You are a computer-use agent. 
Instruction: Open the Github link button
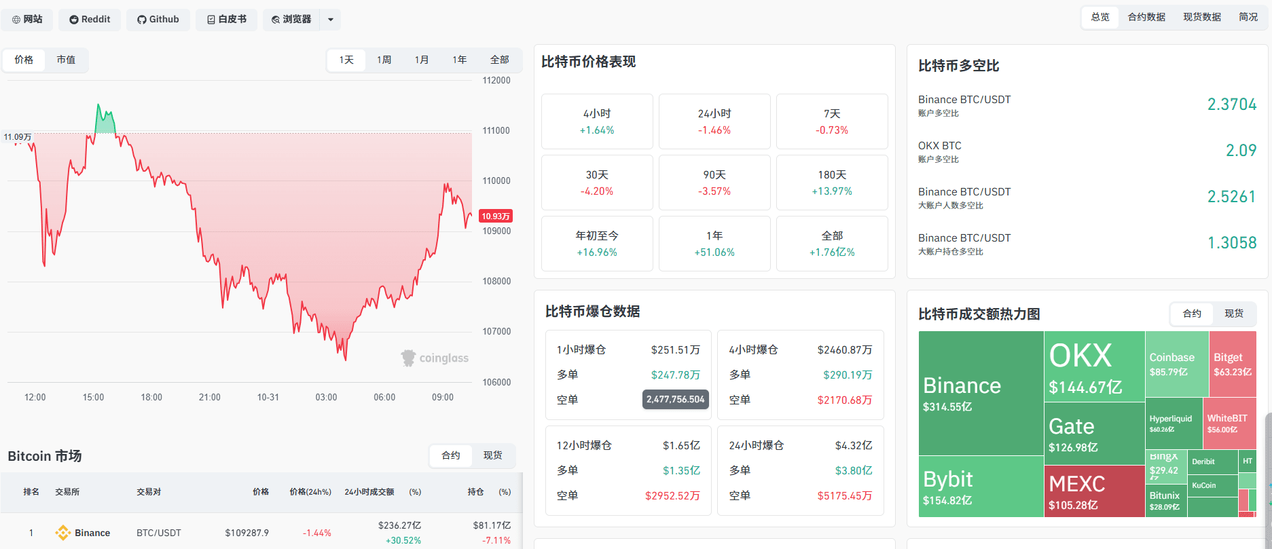pos(158,20)
